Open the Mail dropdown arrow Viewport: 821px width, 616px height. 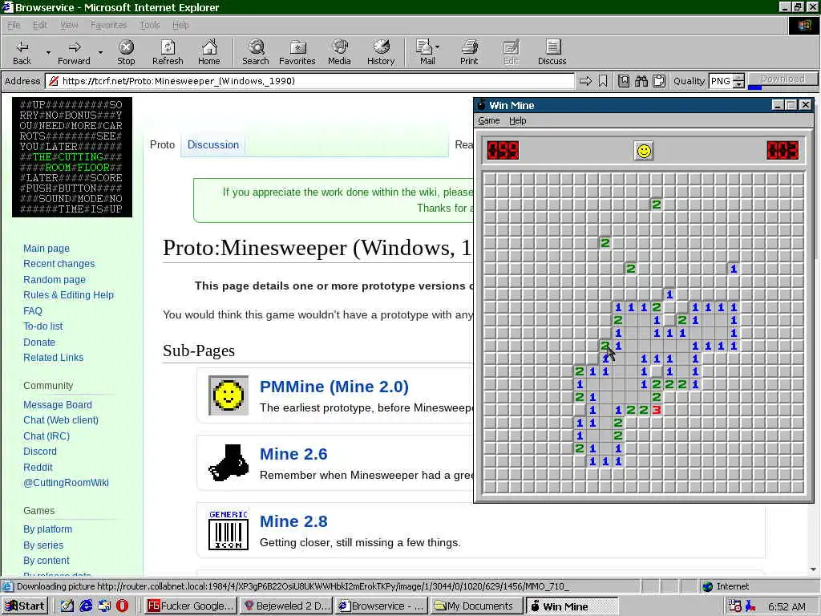tap(437, 47)
